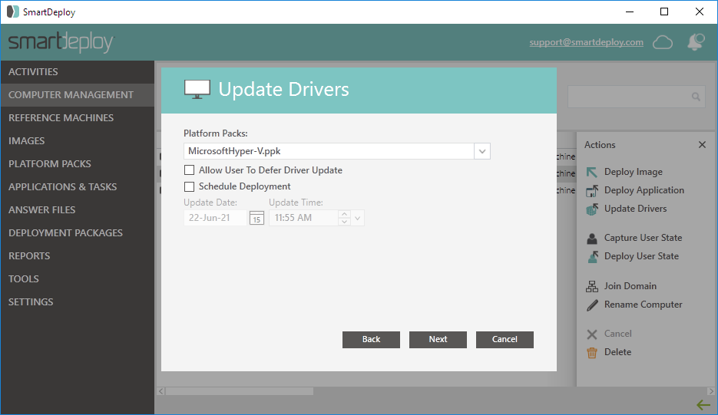Open Tools section
718x415 pixels.
(78, 278)
